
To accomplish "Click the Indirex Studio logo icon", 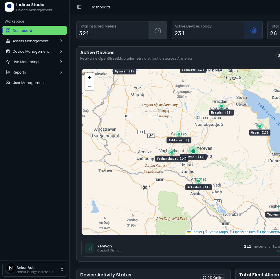I will (x=9, y=7).
